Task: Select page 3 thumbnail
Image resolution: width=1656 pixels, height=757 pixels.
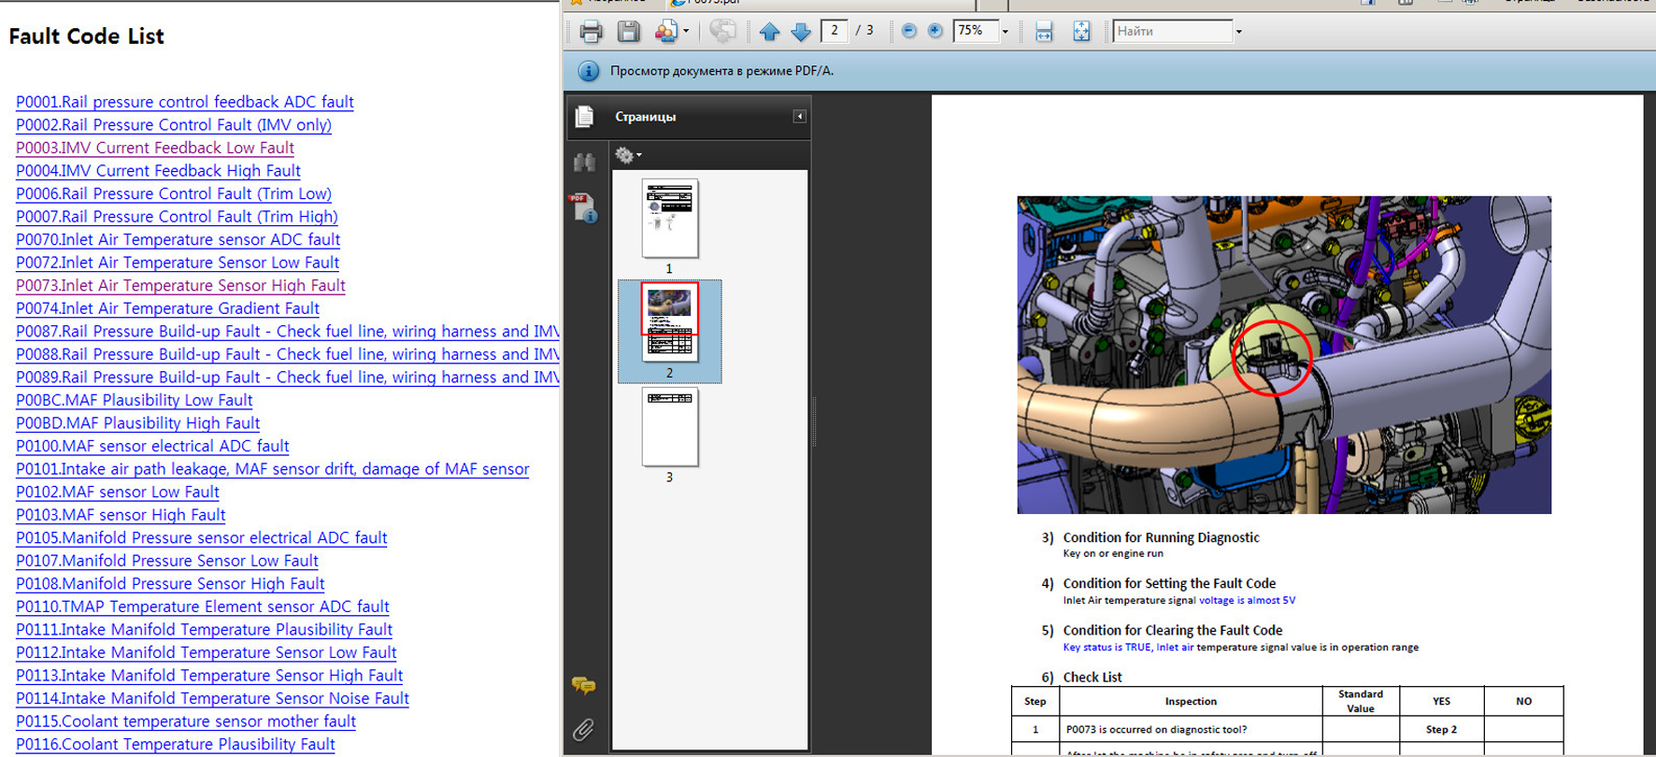Action: pyautogui.click(x=669, y=427)
